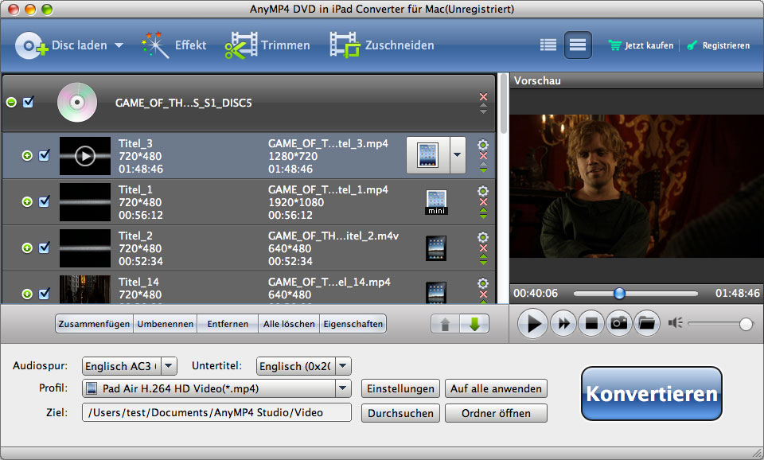Viewport: 764px width, 460px height.
Task: Click Jetzt kaufen link
Action: click(x=641, y=45)
